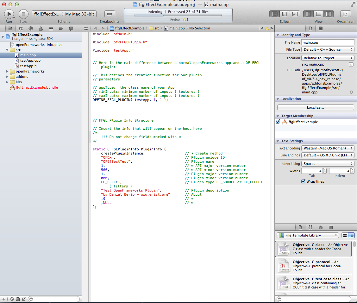Toggle ffglEffectExample target membership checkbox
The height and width of the screenshot is (303, 357).
click(278, 122)
